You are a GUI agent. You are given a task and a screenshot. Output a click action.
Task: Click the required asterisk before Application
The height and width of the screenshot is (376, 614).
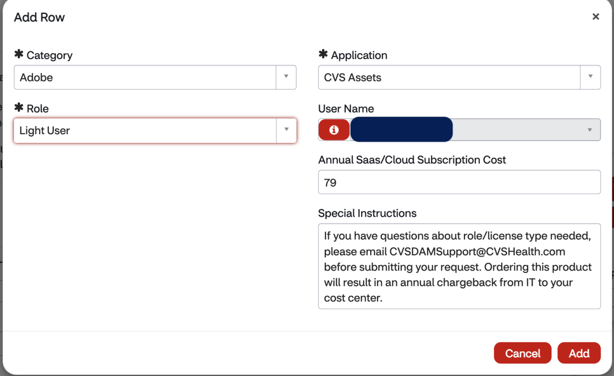324,55
